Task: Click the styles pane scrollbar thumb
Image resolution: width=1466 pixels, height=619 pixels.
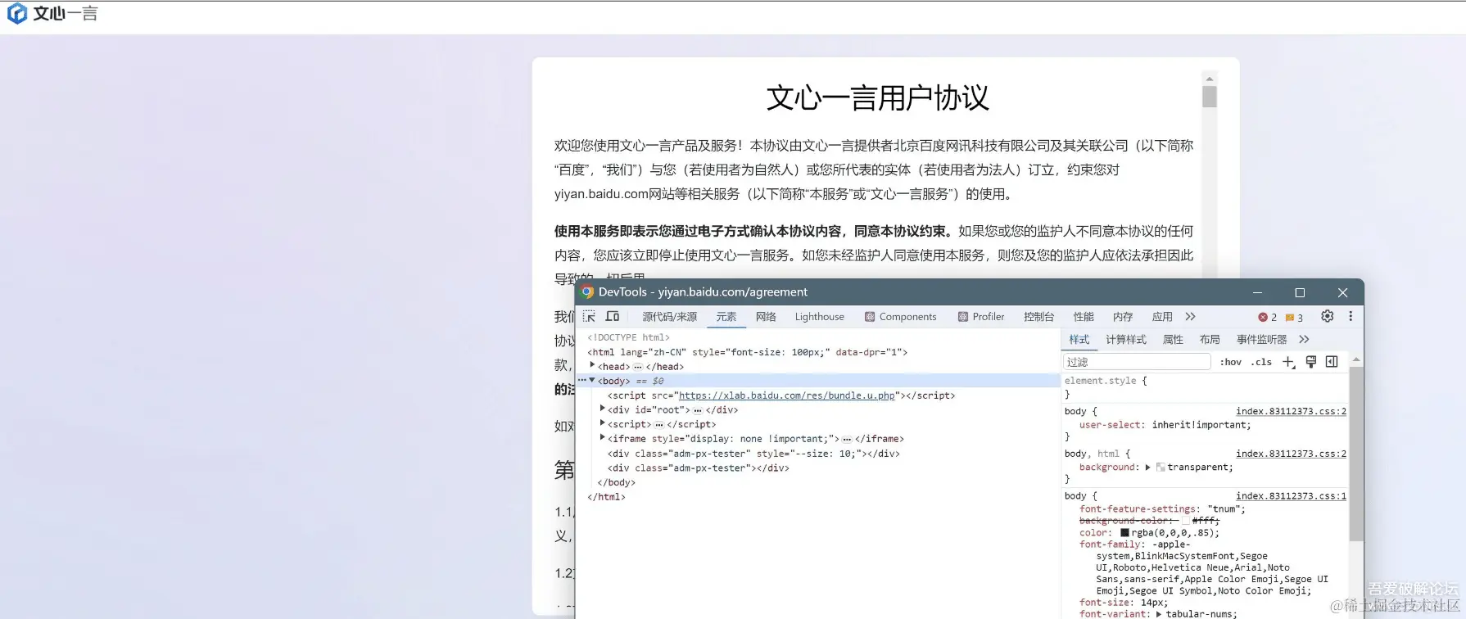Action: click(1356, 454)
